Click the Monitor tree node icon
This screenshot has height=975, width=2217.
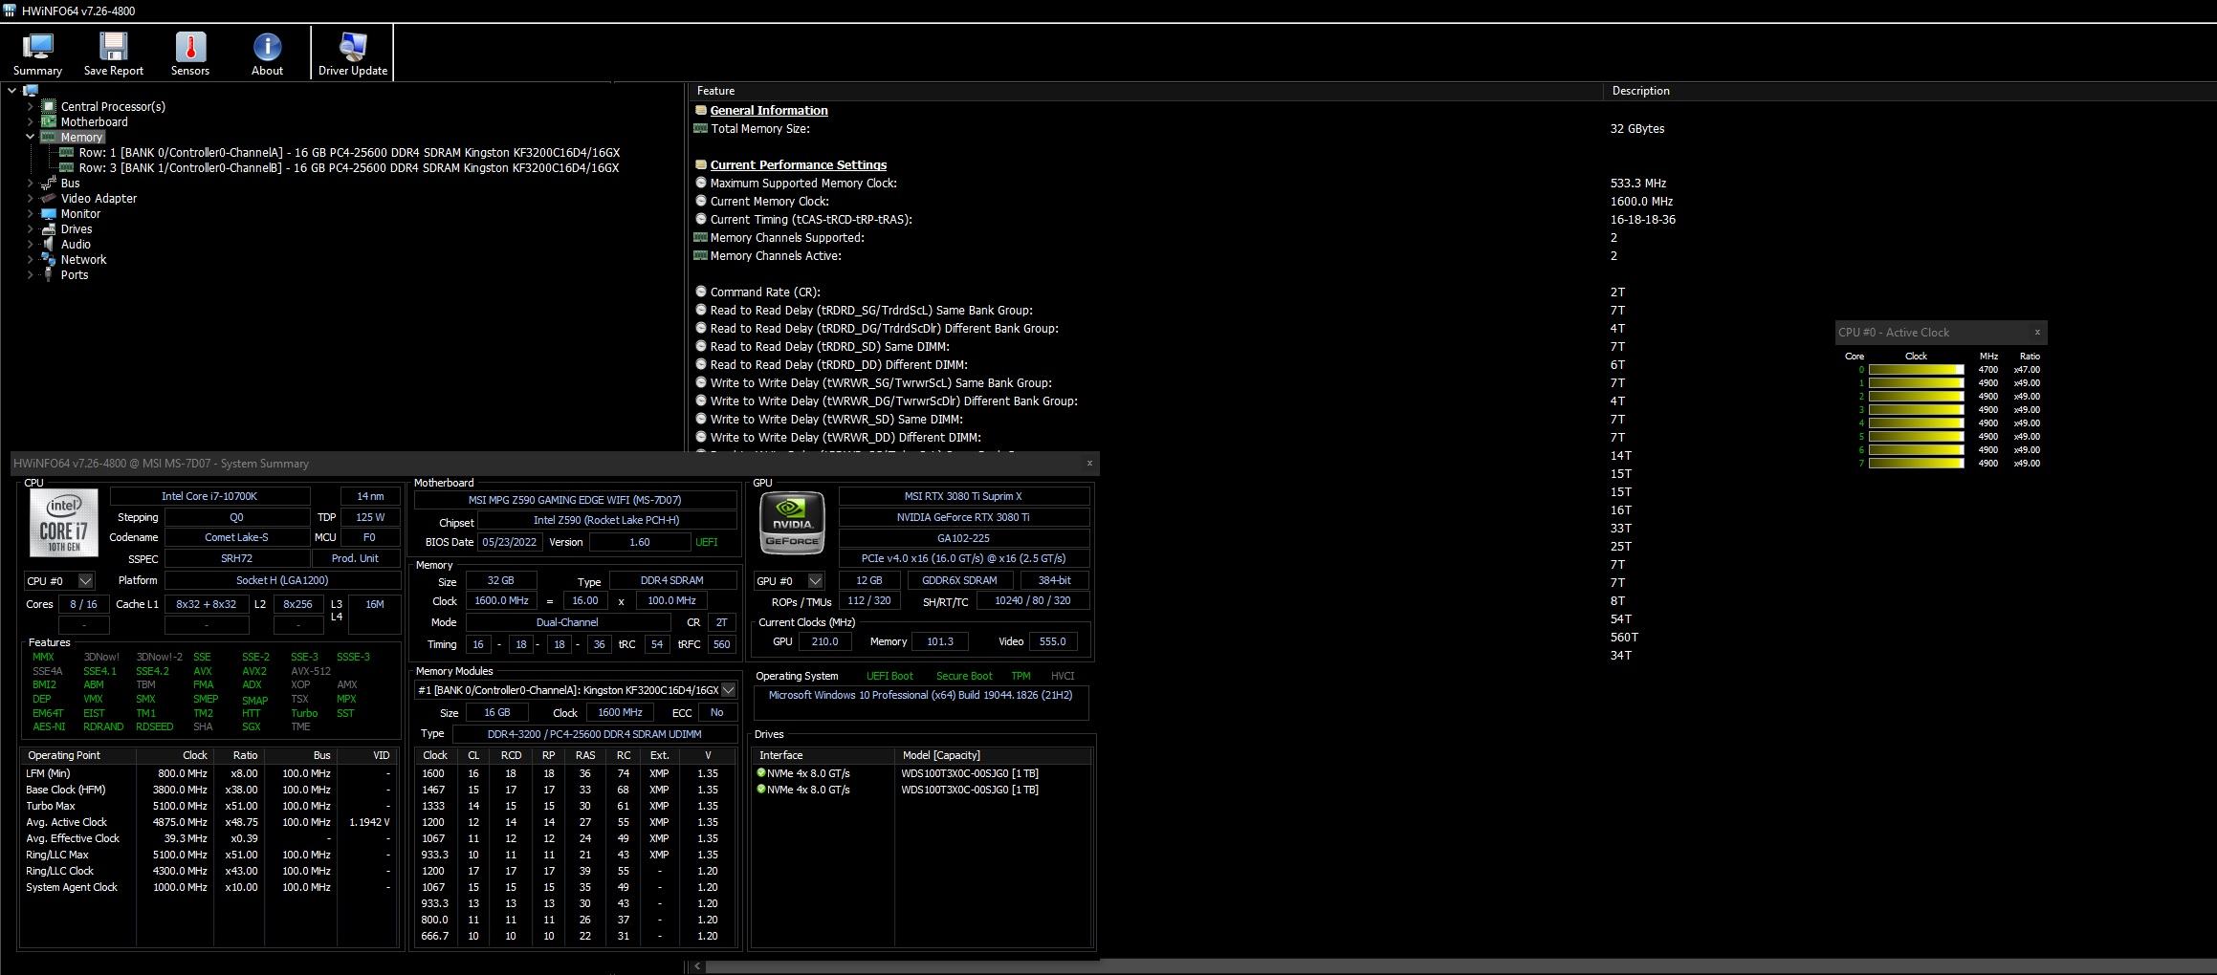pyautogui.click(x=49, y=213)
